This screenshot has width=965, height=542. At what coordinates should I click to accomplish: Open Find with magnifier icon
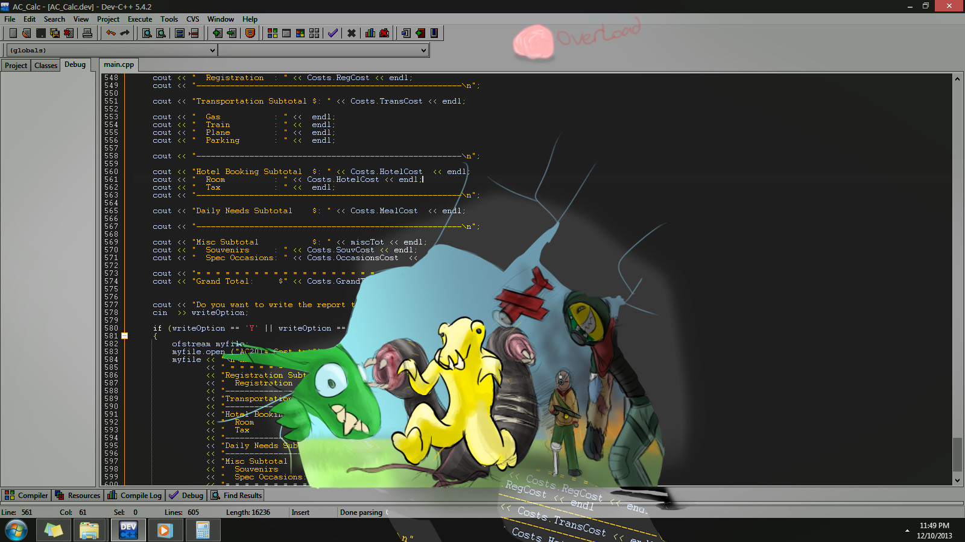tap(147, 33)
